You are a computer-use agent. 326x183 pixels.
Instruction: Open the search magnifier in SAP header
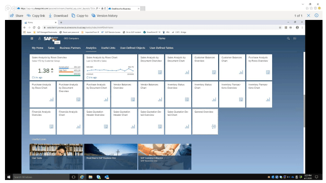pos(289,38)
